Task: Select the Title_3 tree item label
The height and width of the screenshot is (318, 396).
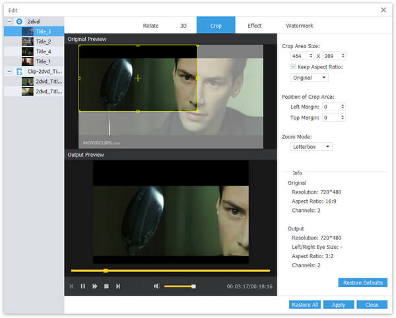Action: click(x=44, y=32)
